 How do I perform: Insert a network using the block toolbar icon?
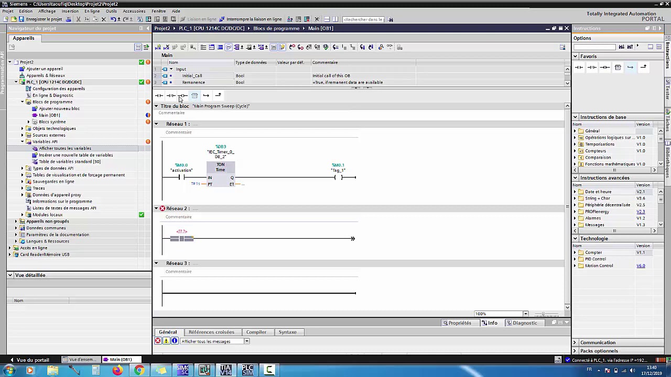pyautogui.click(x=158, y=47)
